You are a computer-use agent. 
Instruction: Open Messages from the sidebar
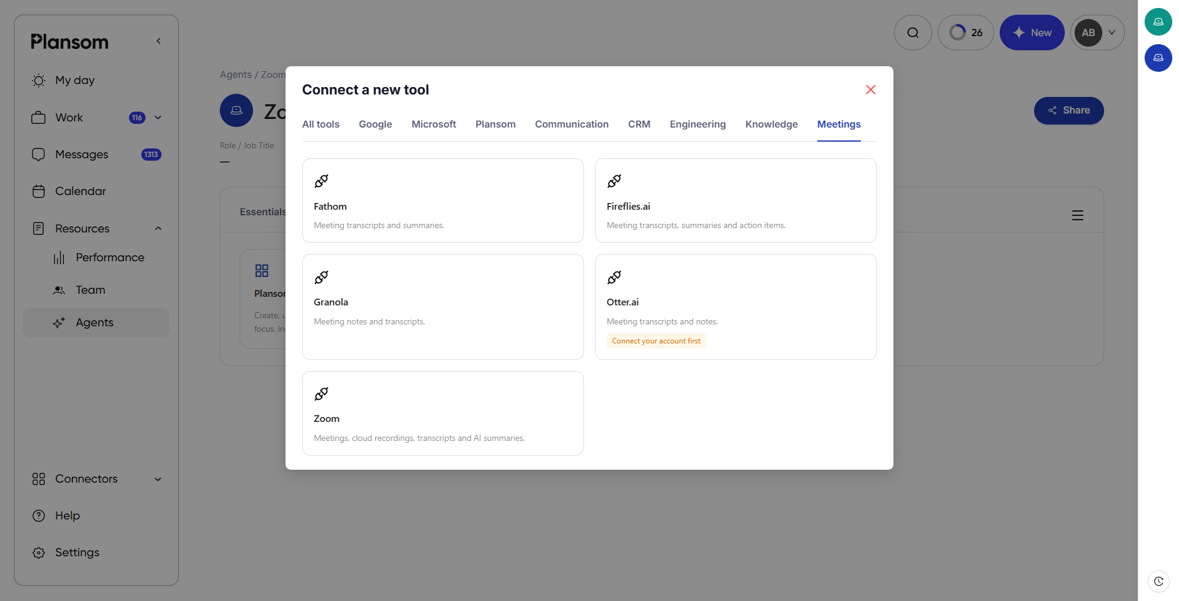[82, 155]
